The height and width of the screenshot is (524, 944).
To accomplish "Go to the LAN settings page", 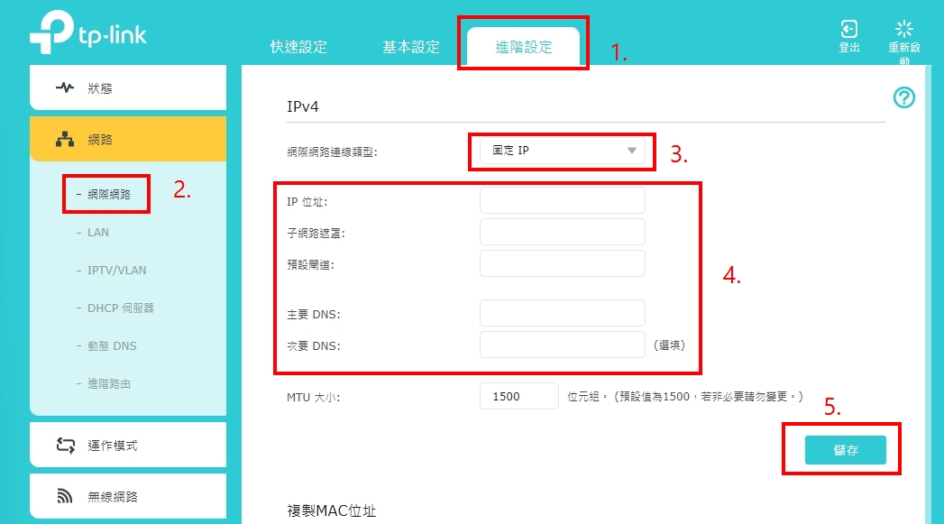I will coord(98,232).
